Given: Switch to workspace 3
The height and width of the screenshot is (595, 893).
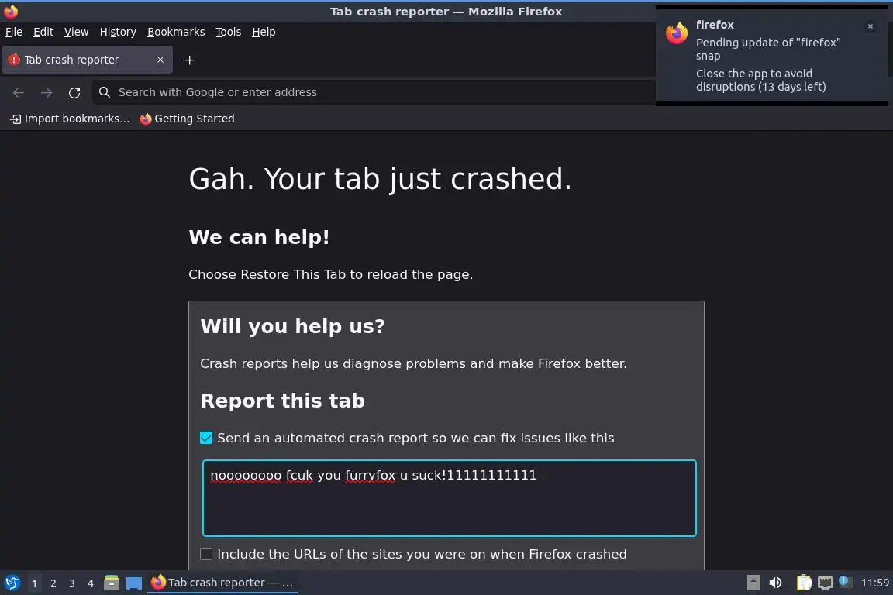Looking at the screenshot, I should [72, 583].
